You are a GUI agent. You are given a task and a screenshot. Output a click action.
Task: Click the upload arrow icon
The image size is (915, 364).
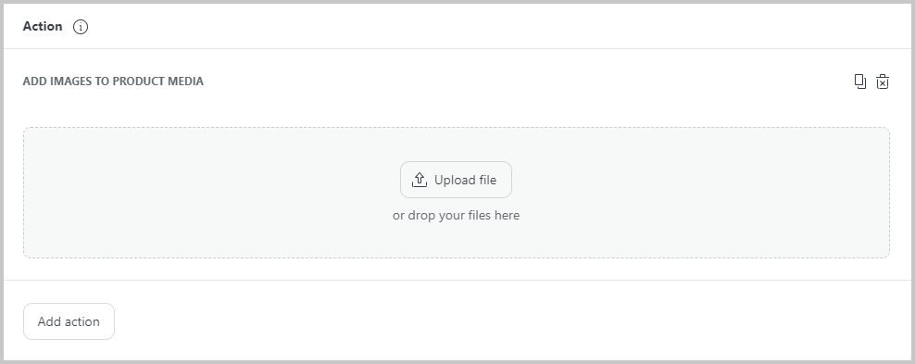420,180
